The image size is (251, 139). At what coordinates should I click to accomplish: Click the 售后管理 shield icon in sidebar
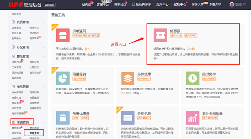[x=13, y=56]
